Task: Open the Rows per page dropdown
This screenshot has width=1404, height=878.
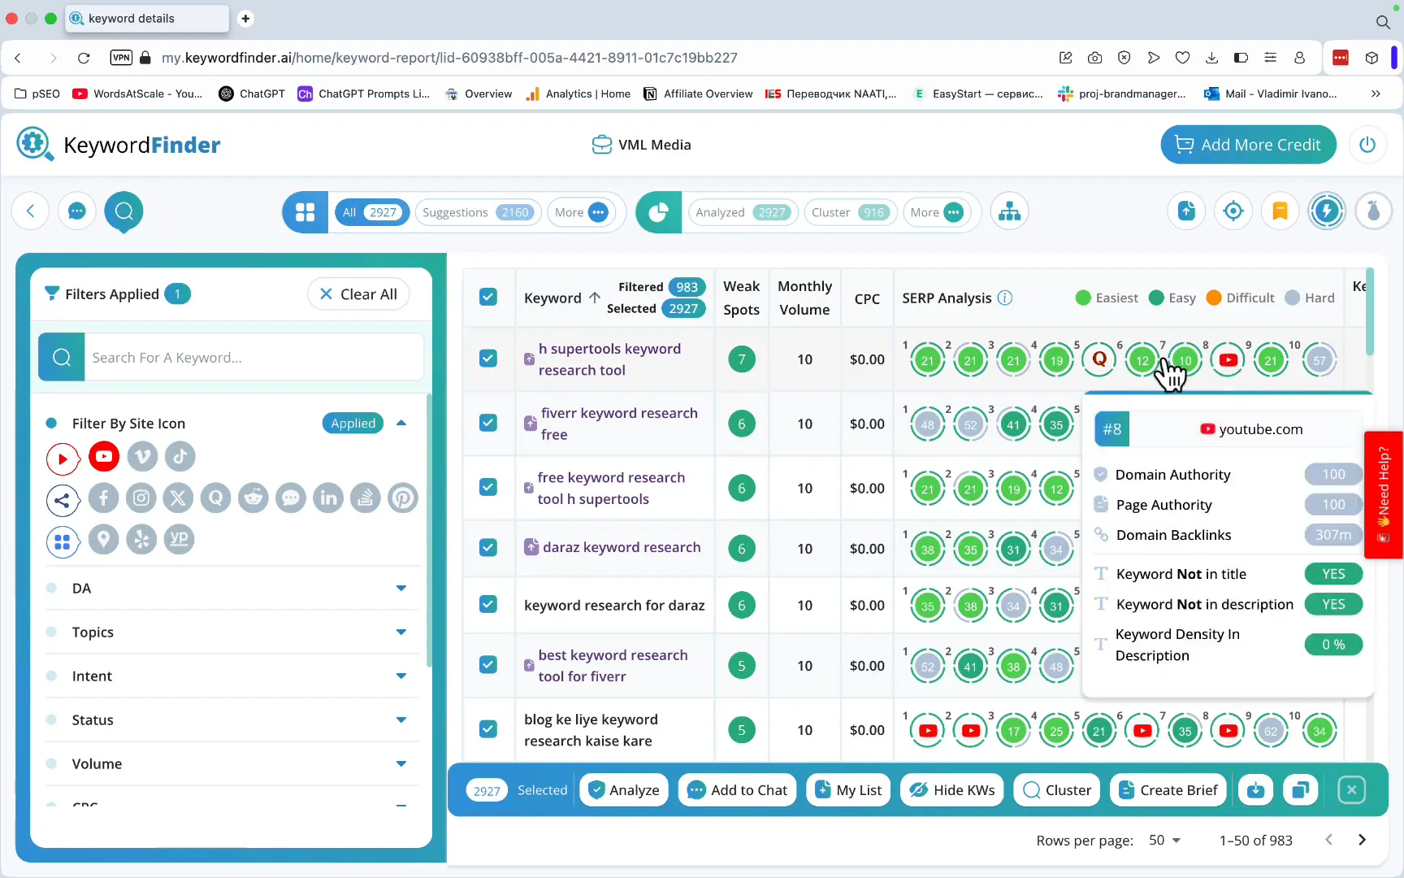Action: click(1165, 841)
